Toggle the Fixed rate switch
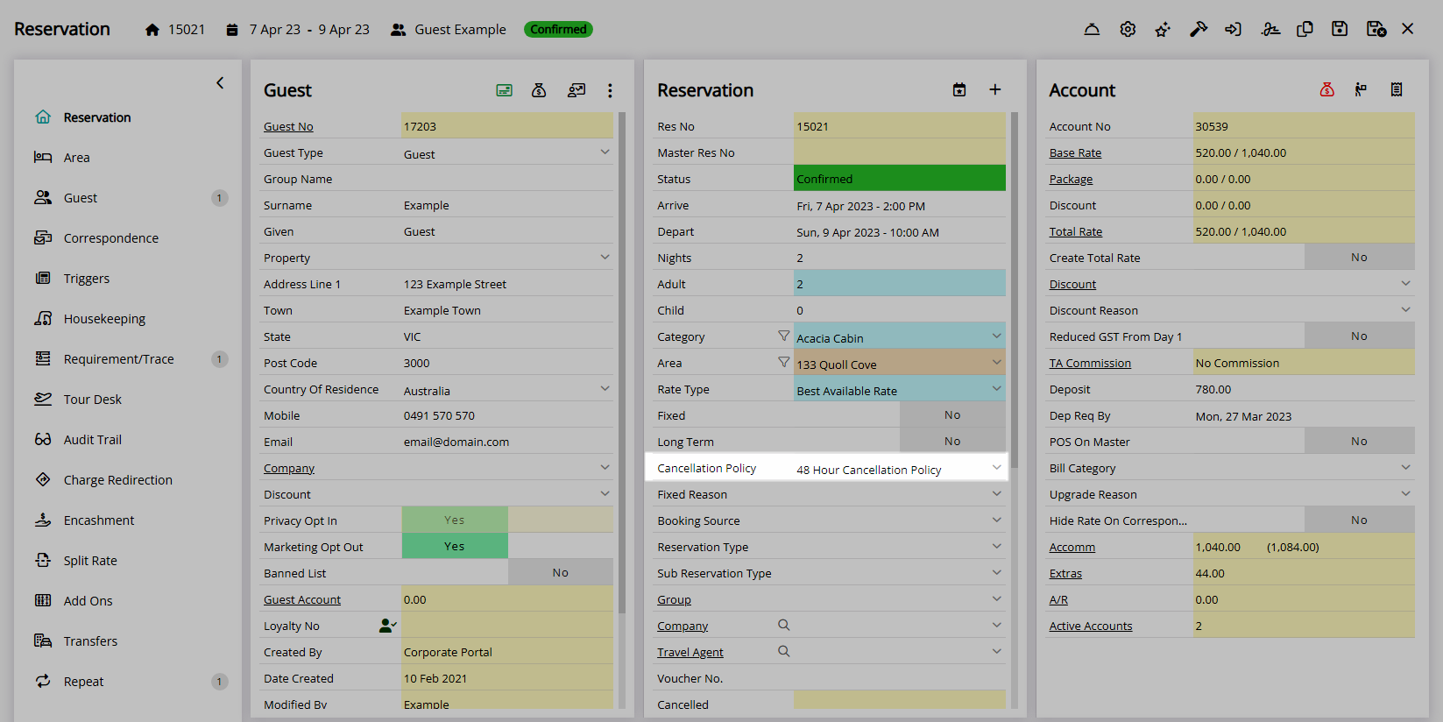The height and width of the screenshot is (722, 1443). pos(900,414)
